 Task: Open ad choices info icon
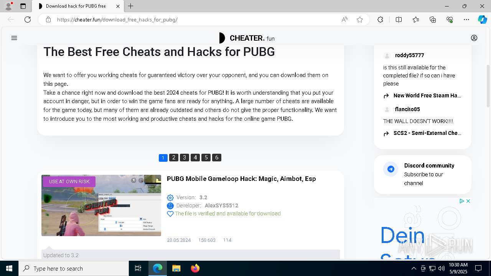(462, 201)
